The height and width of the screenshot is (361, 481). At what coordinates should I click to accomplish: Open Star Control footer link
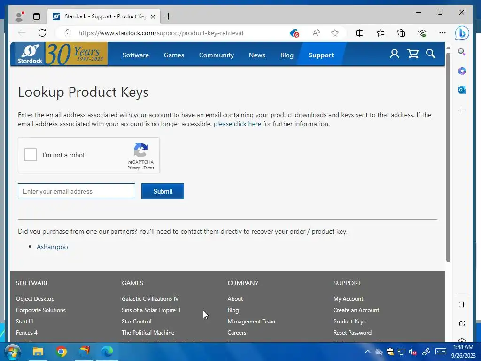tap(137, 322)
